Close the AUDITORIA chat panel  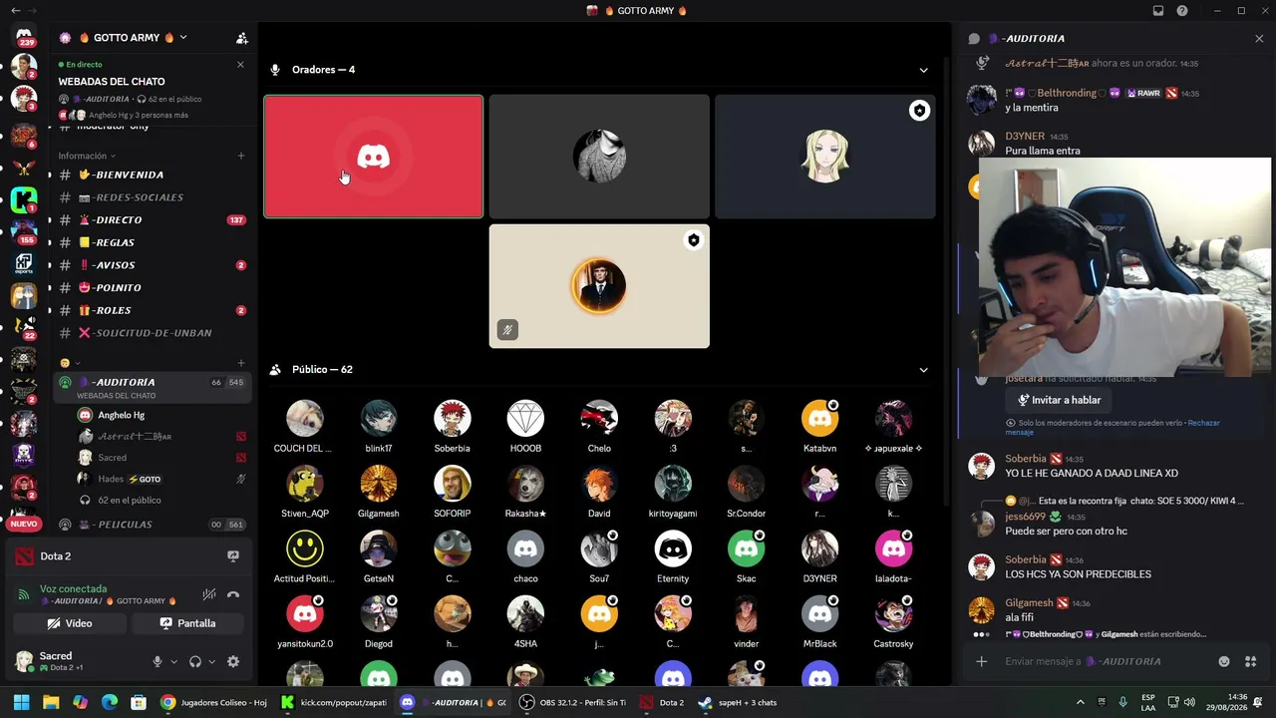[1259, 38]
